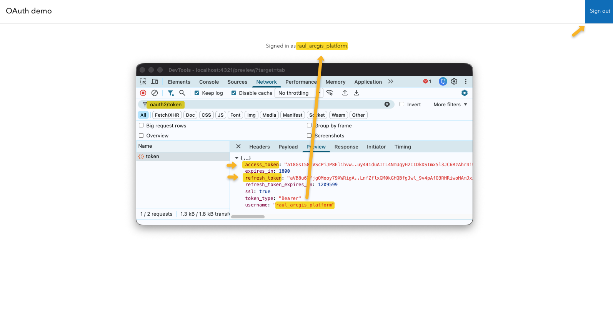This screenshot has height=312, width=613.
Task: Clear the oauth2/token filter text
Action: coord(387,104)
